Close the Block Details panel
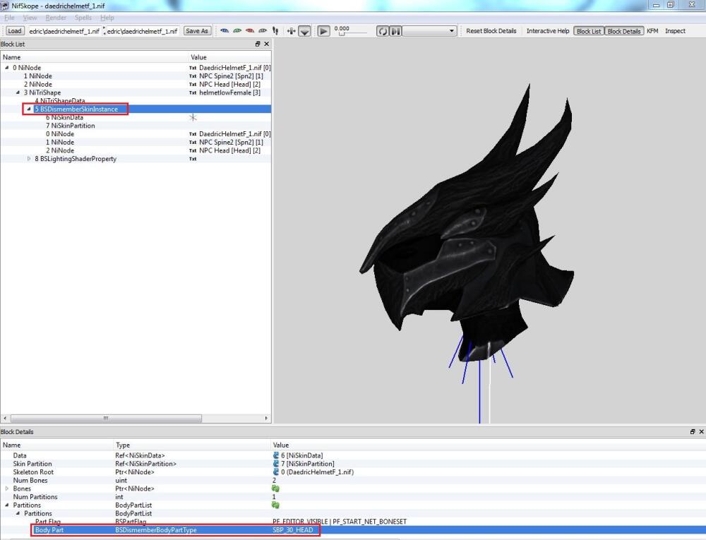This screenshot has height=540, width=706. pyautogui.click(x=701, y=431)
